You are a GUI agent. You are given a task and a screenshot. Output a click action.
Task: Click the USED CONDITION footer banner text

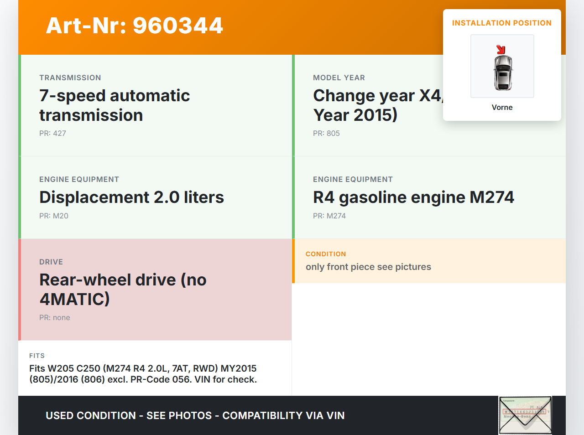click(195, 415)
